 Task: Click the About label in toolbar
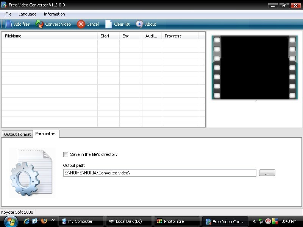(150, 24)
